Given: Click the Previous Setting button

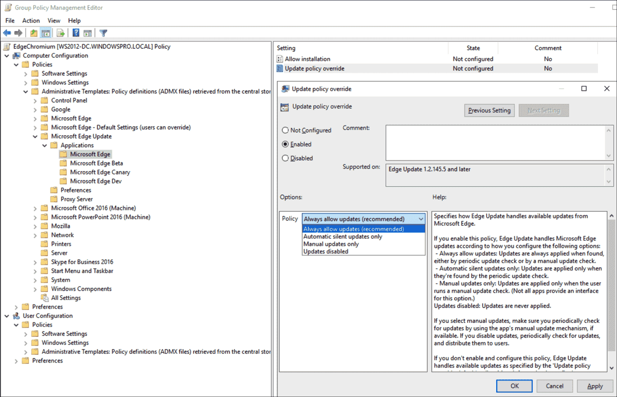Looking at the screenshot, I should pos(489,111).
